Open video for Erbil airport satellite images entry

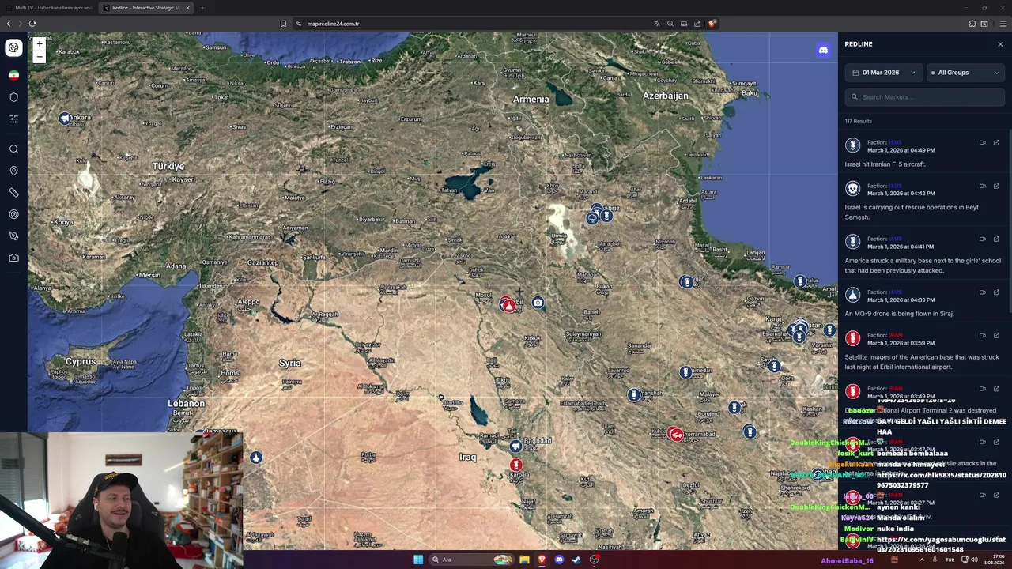point(983,335)
